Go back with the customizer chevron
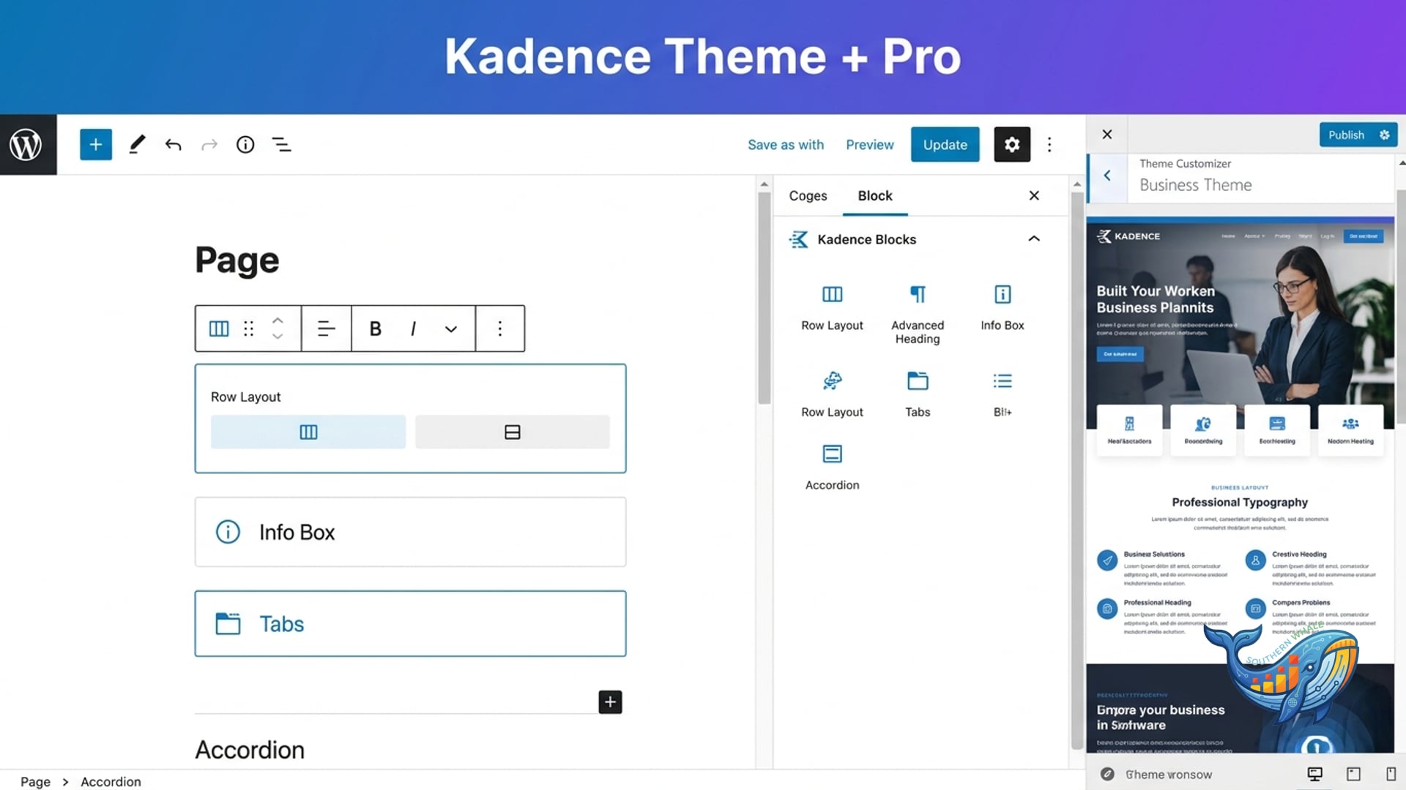Screen dimensions: 1406x790 (1107, 176)
